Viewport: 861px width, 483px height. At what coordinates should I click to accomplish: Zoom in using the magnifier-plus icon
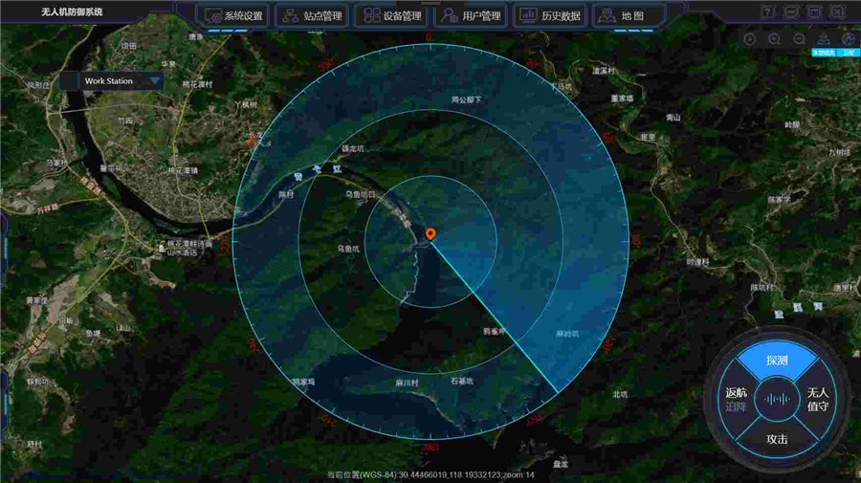click(x=774, y=39)
